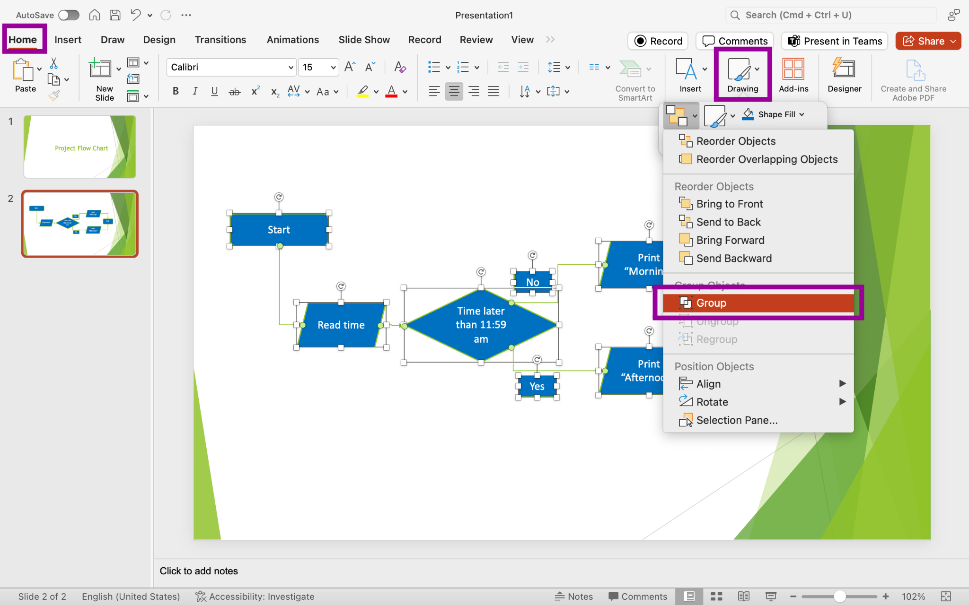Click the Reset slide icon
Viewport: 969px width, 605px height.
[x=133, y=79]
